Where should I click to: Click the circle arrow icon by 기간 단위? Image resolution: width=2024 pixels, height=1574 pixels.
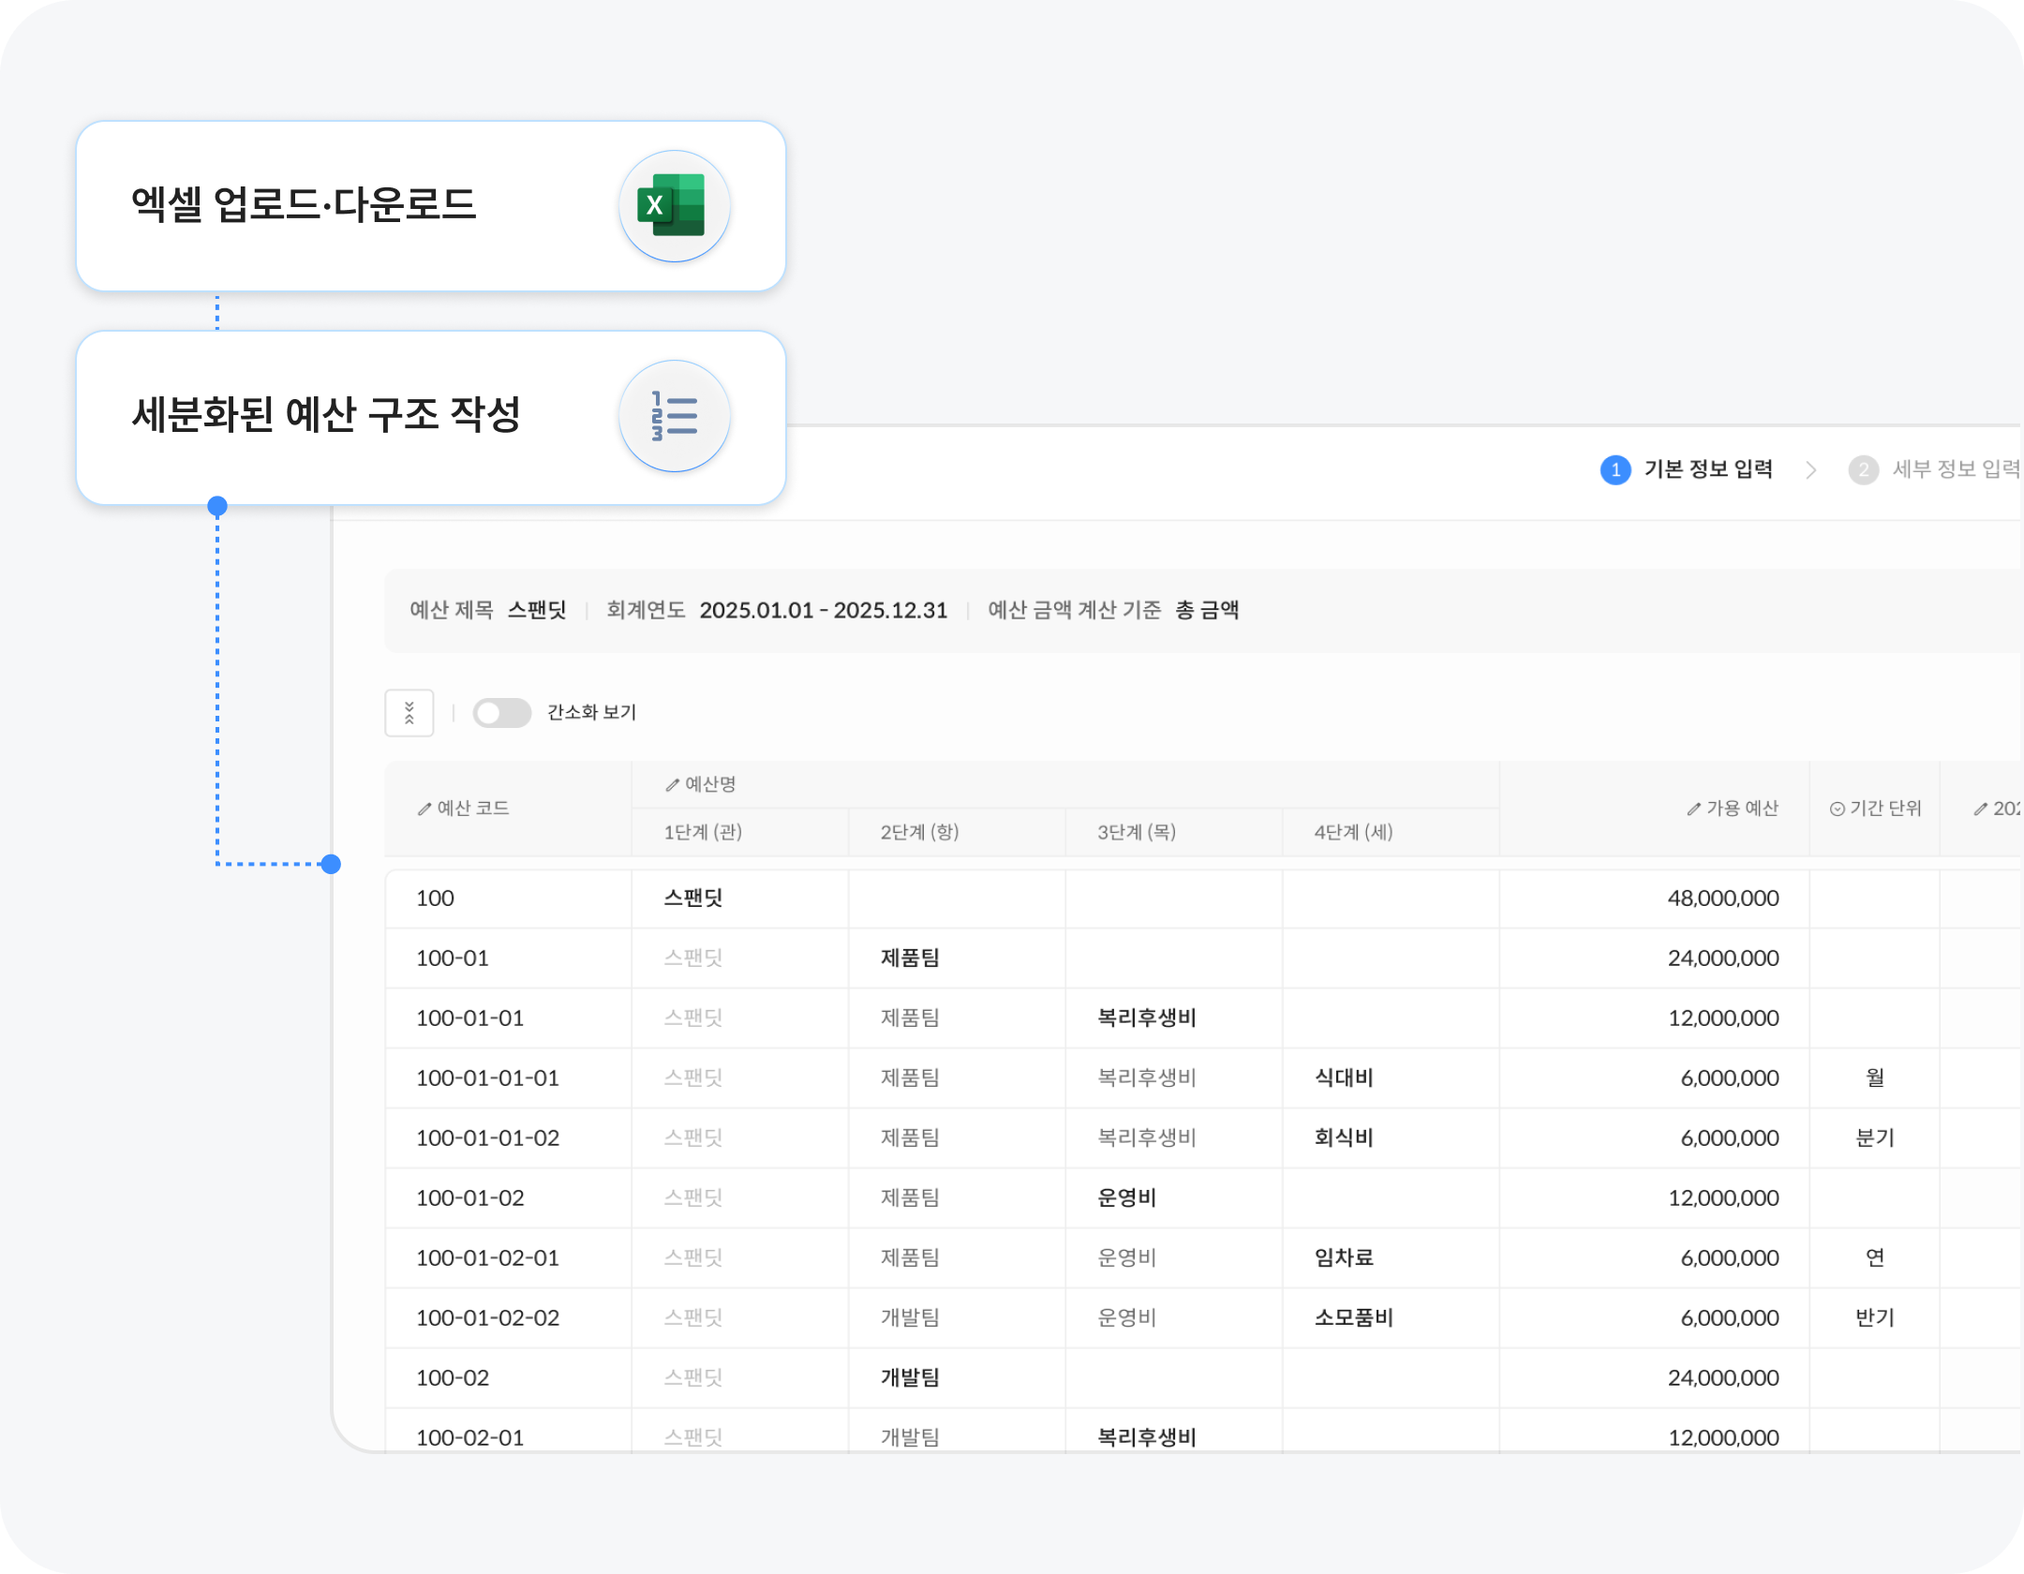click(x=1837, y=809)
